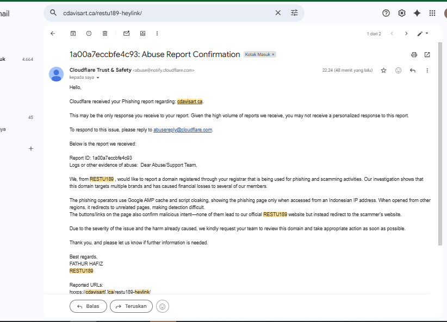Open Gmail settings gear
447x322 pixels.
402,13
